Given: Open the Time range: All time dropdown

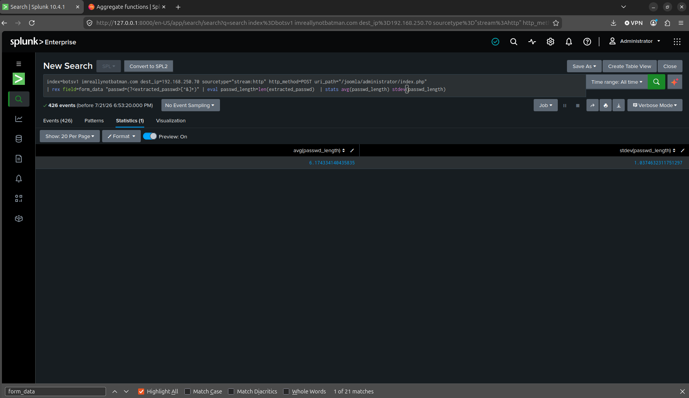Looking at the screenshot, I should 617,82.
